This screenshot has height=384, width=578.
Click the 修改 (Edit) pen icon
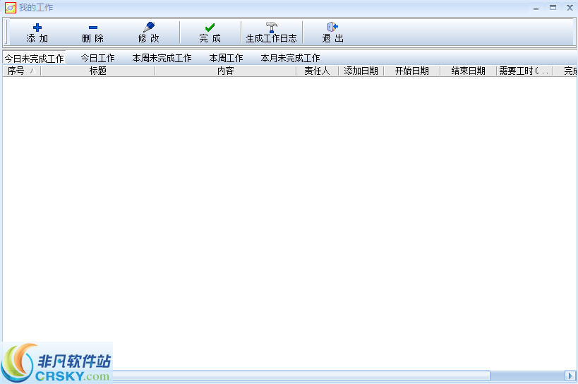pos(148,28)
